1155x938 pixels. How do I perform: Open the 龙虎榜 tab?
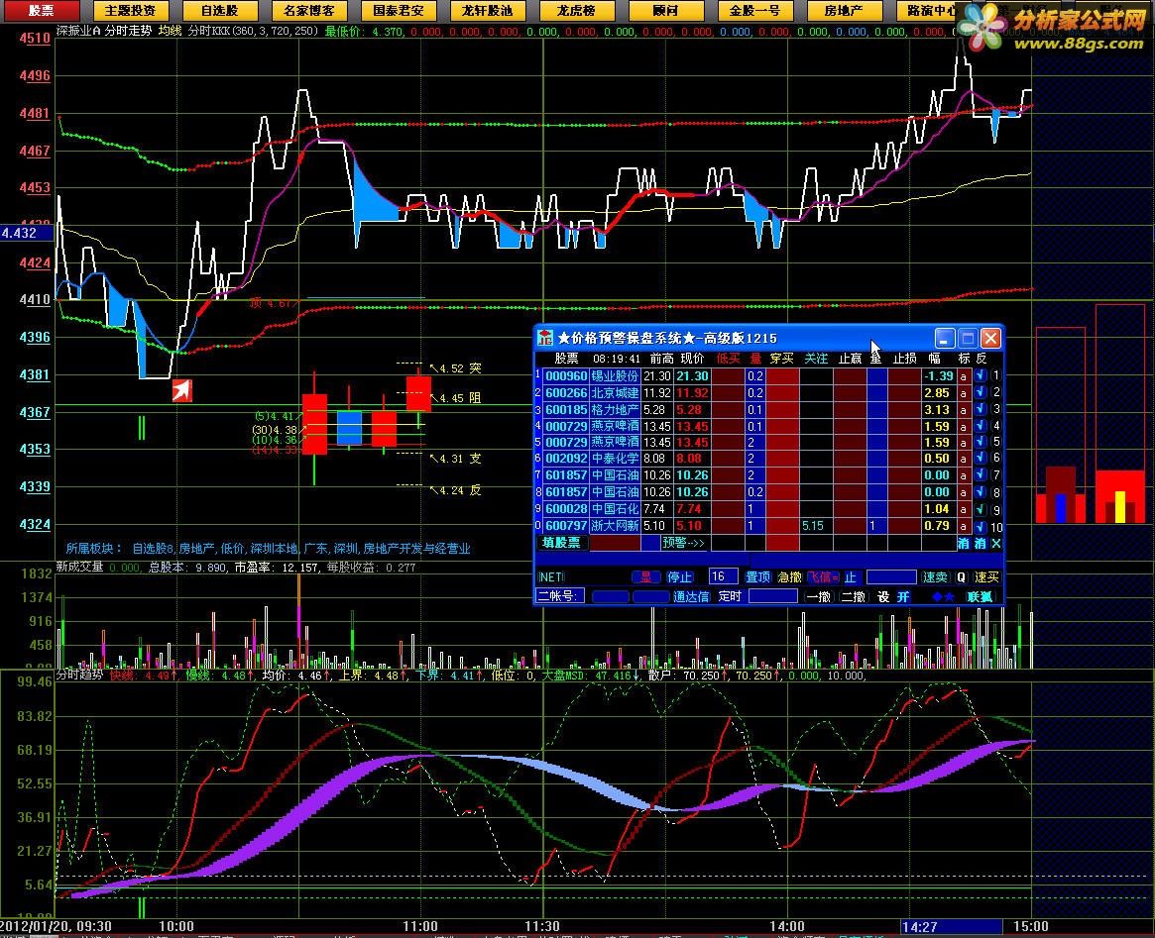576,10
